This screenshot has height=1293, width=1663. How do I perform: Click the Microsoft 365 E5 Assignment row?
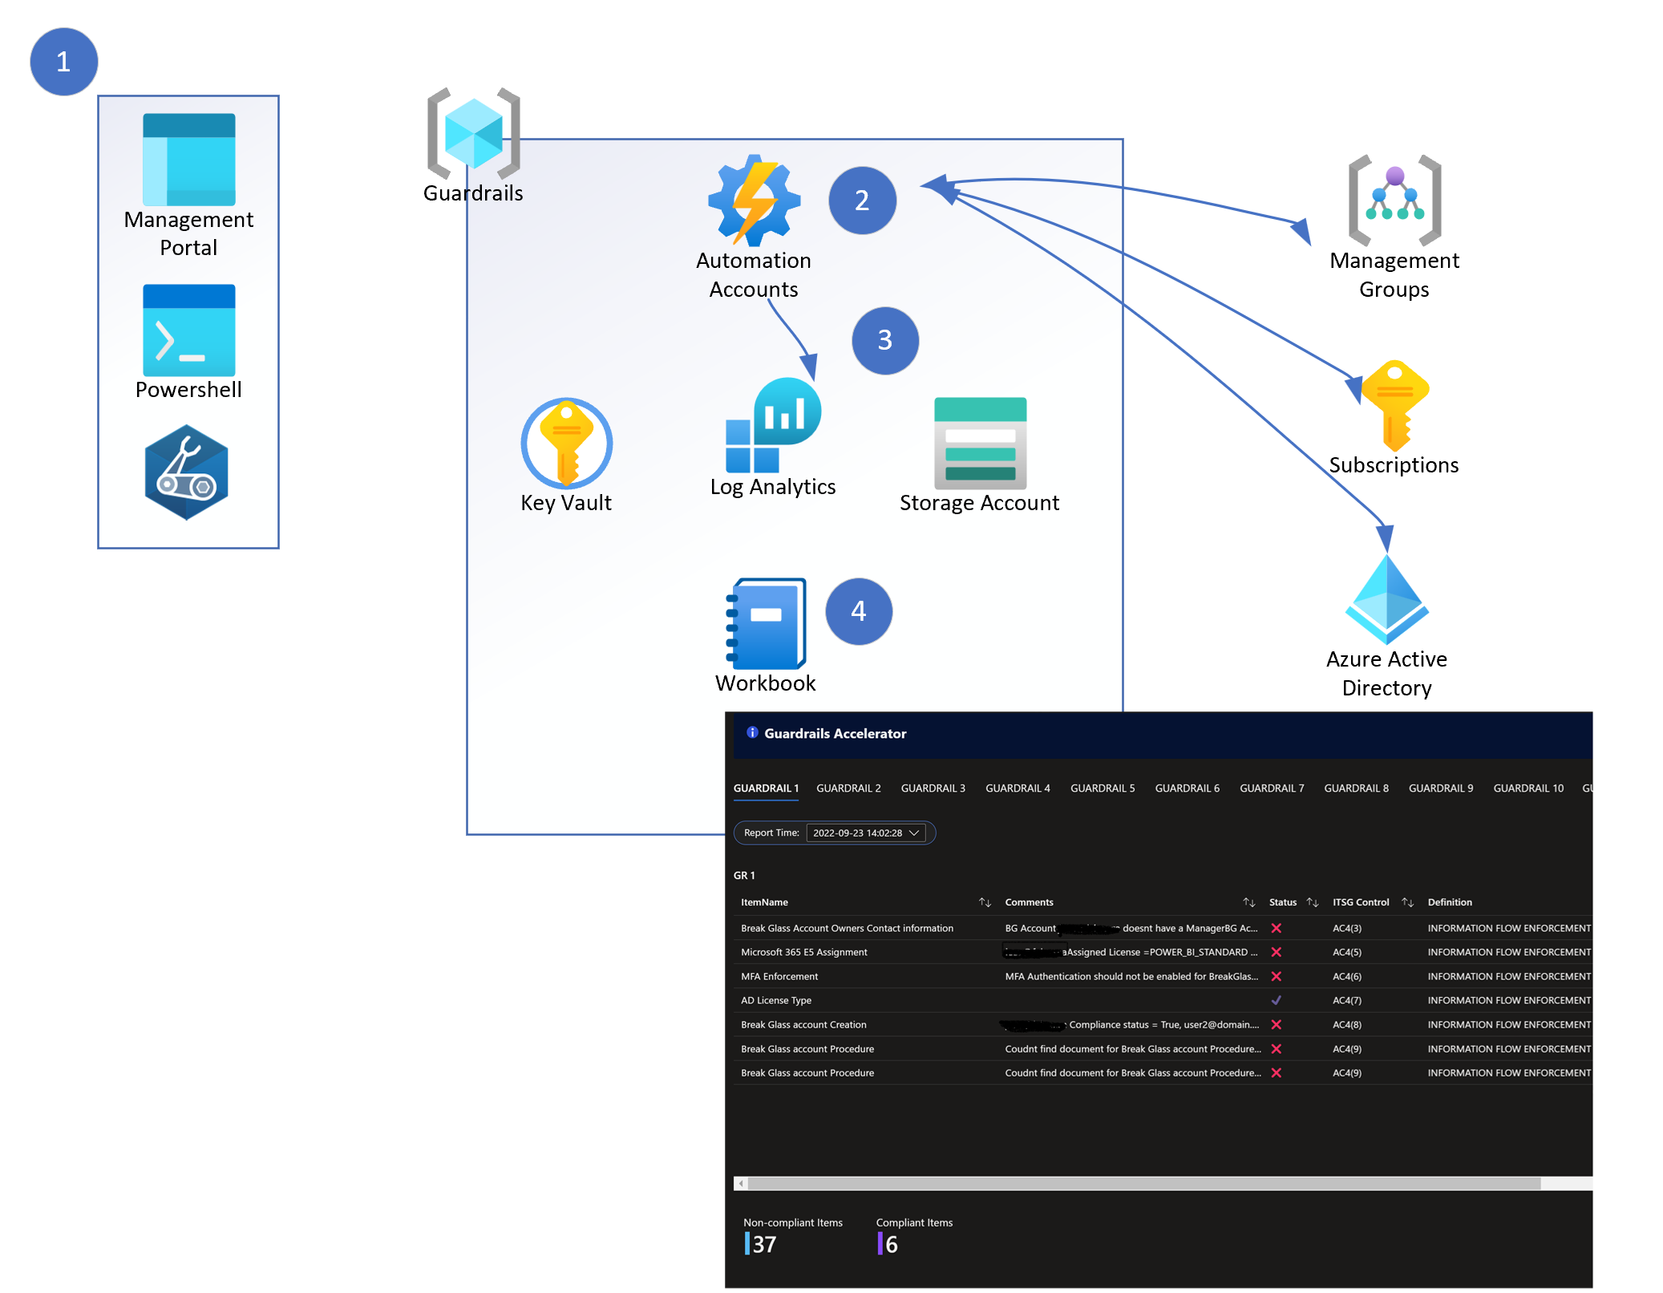(803, 952)
